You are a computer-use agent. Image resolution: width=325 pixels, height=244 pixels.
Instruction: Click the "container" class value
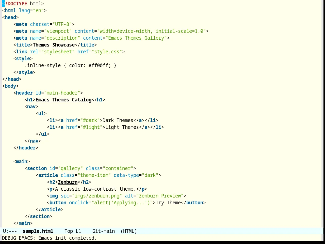tap(118, 168)
